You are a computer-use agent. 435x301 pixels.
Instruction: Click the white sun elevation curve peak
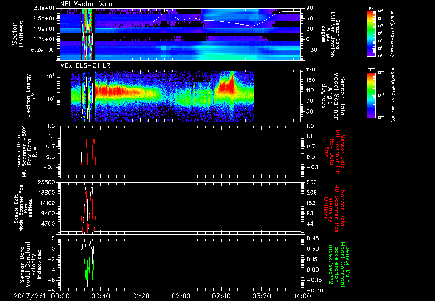pos(167,10)
